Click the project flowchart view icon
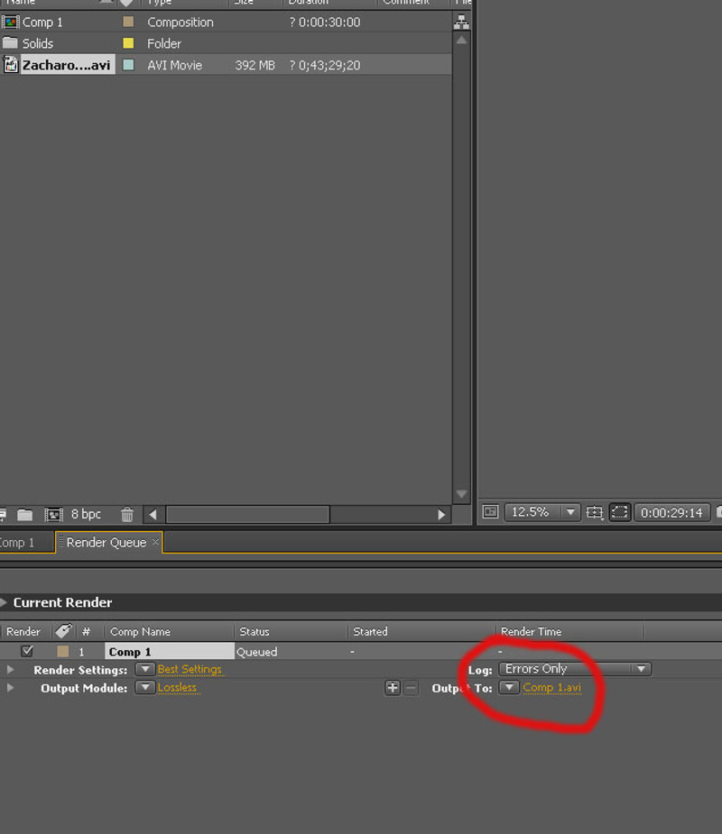This screenshot has width=722, height=834. tap(462, 22)
